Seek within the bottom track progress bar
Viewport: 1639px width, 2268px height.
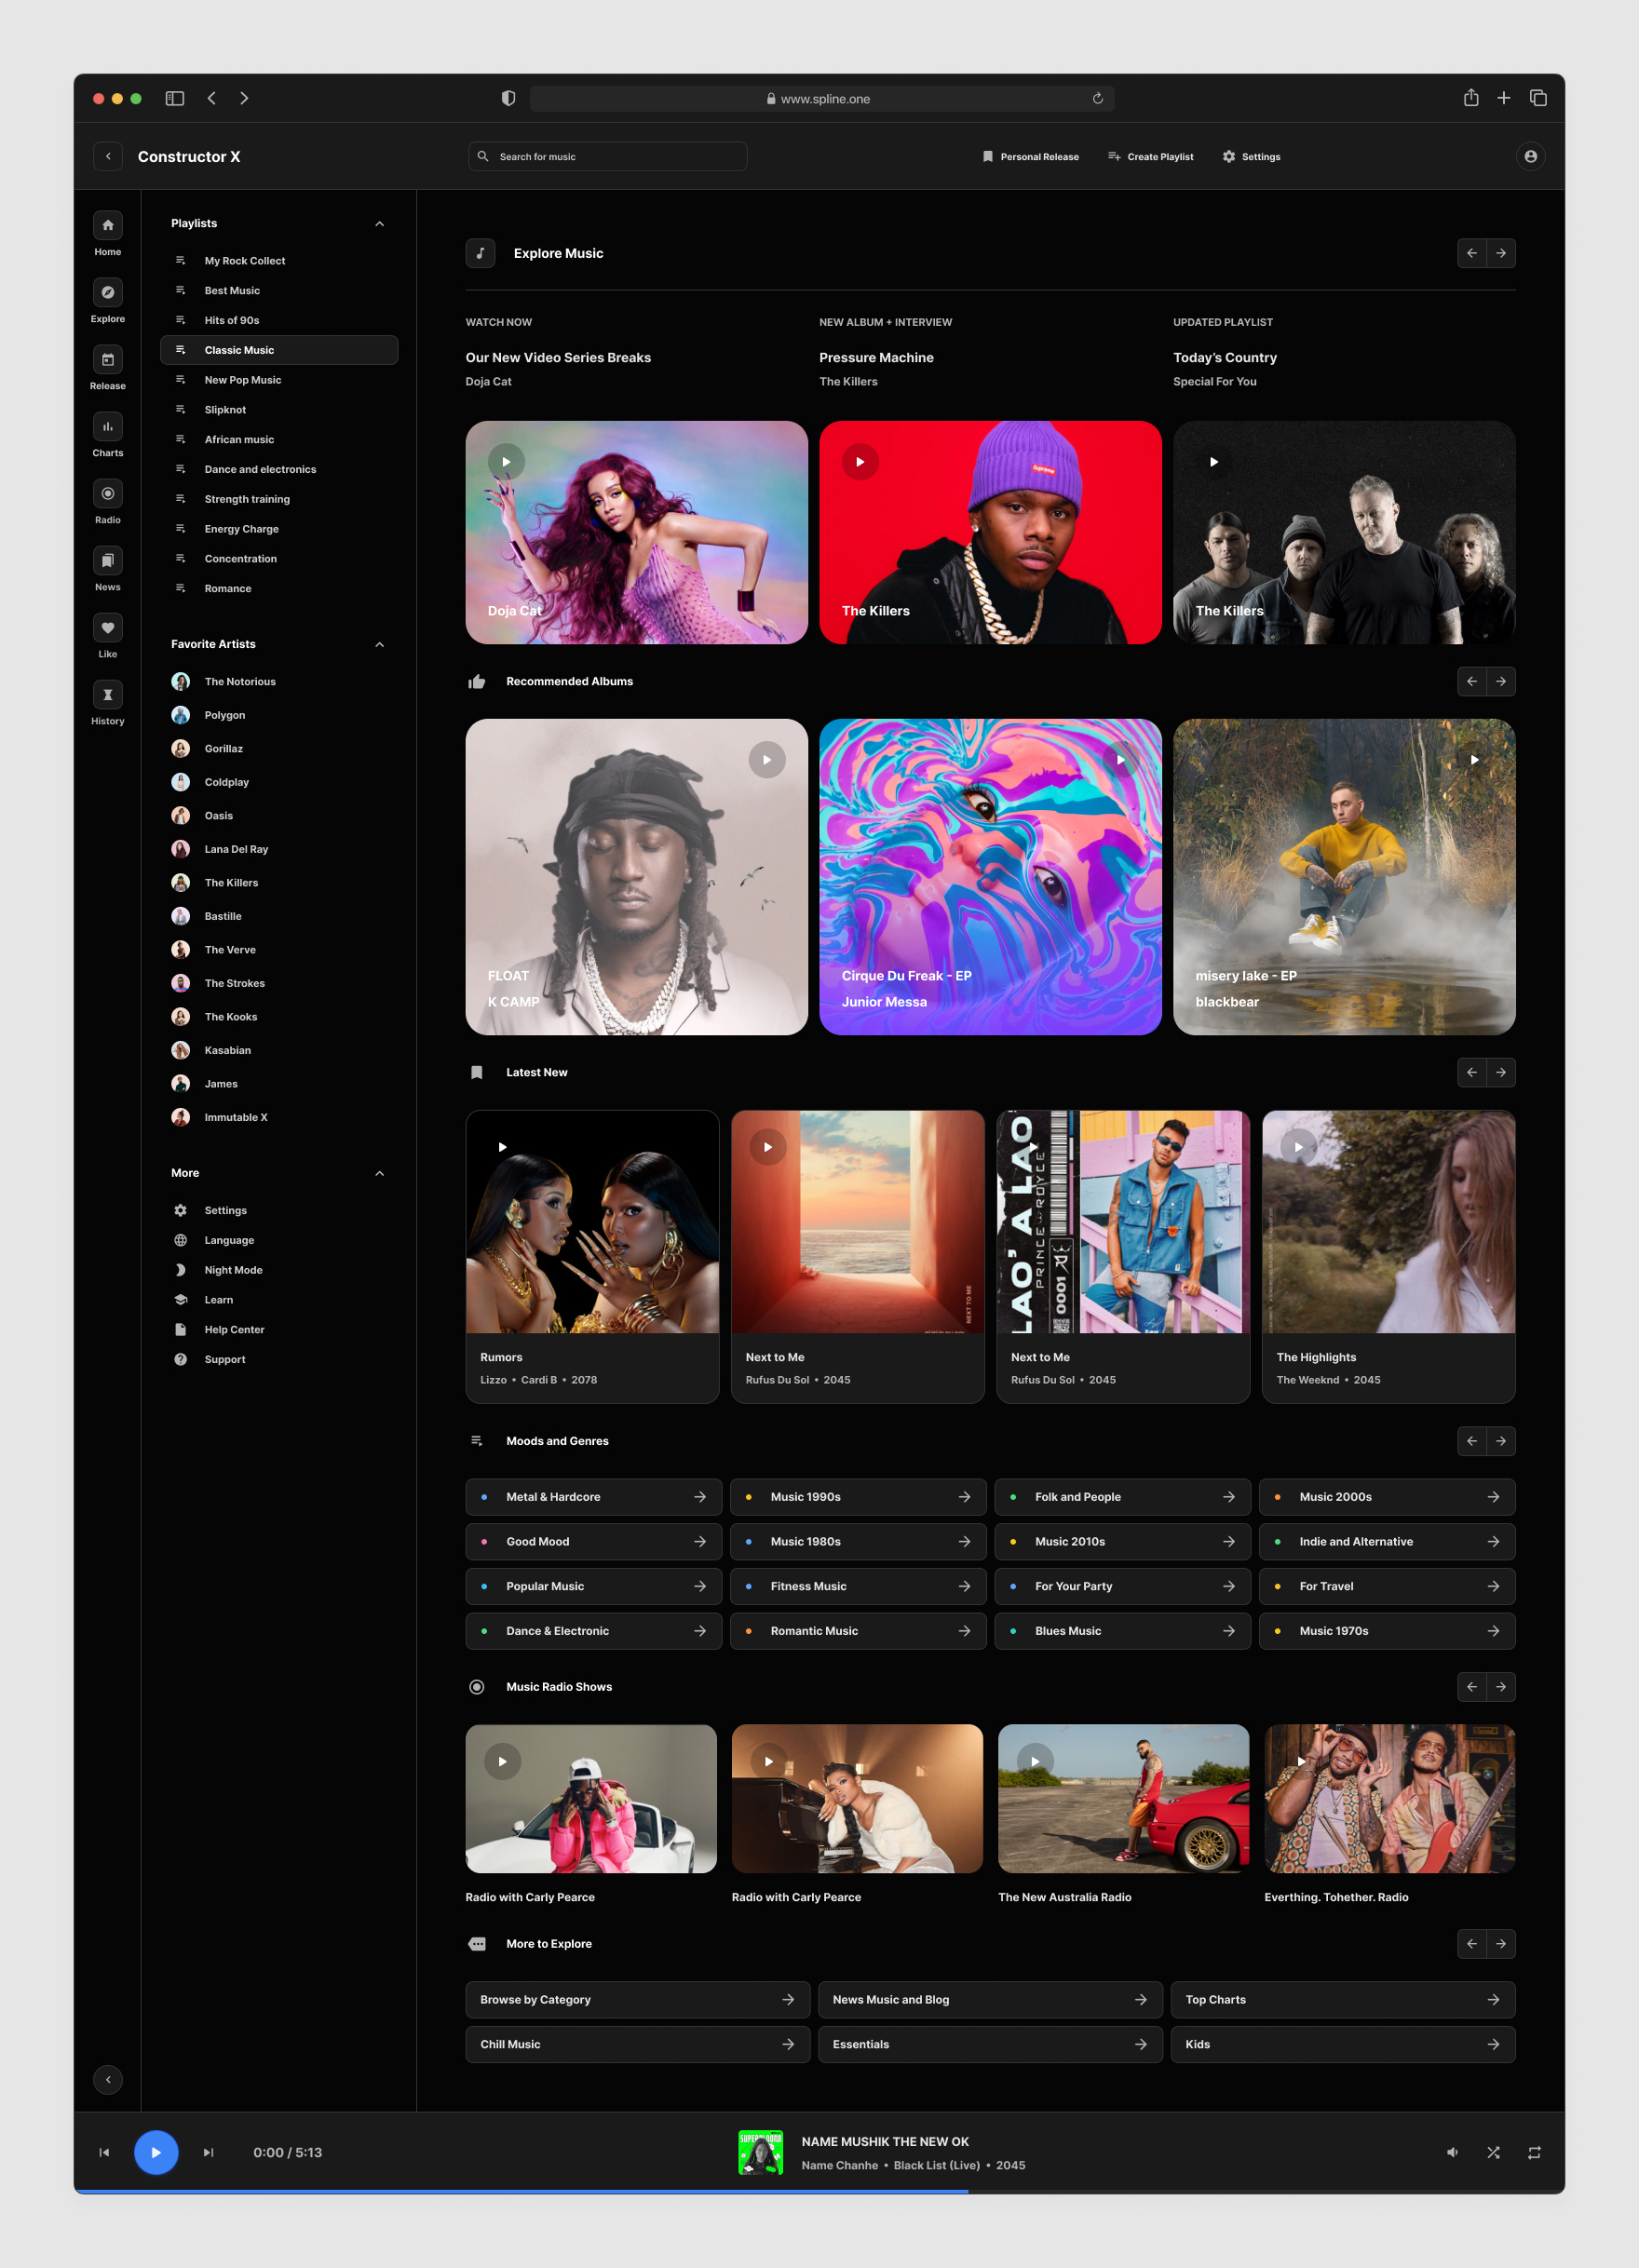click(819, 2191)
